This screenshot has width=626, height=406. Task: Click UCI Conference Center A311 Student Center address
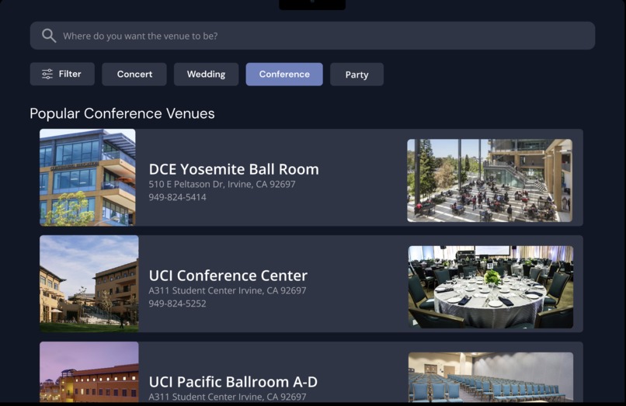228,290
